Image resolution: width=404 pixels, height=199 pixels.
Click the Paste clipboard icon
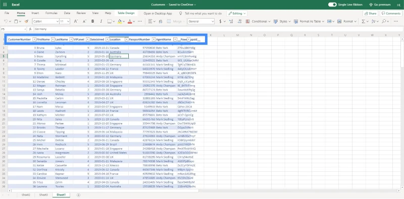[16, 21]
